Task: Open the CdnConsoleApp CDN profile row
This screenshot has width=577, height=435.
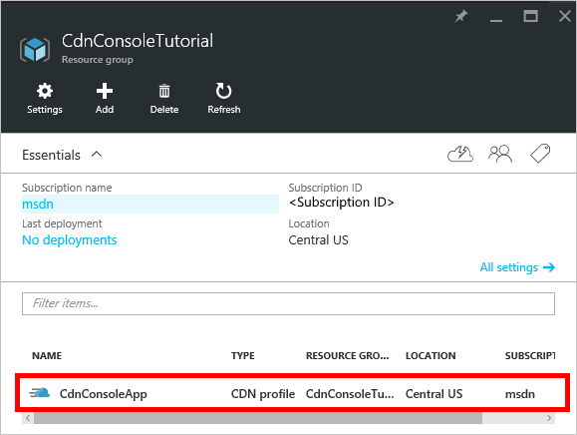Action: coord(292,393)
